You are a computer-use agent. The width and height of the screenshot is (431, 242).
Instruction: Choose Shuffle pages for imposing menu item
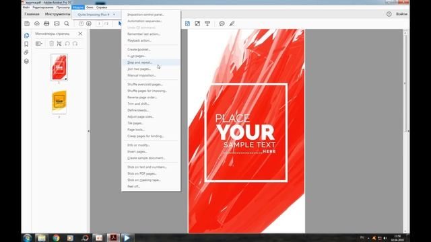coord(151,91)
